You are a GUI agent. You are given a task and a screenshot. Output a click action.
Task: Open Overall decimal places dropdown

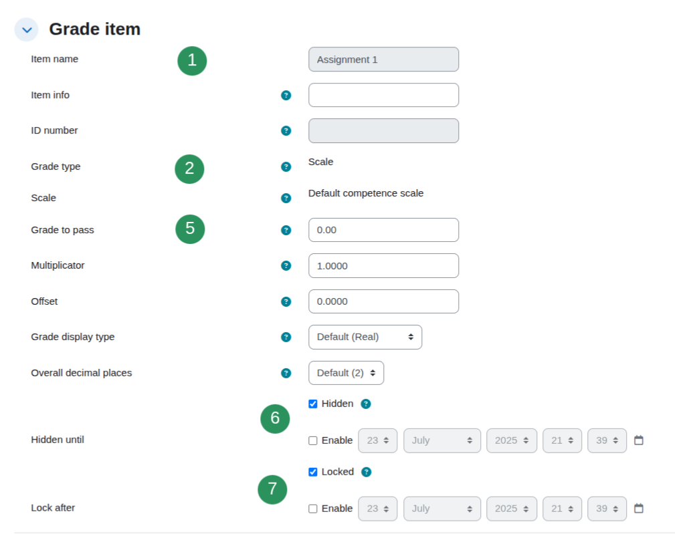point(346,373)
